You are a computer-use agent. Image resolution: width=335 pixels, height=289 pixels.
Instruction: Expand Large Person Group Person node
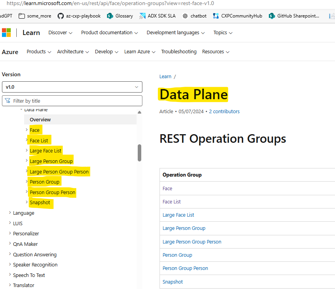click(27, 171)
